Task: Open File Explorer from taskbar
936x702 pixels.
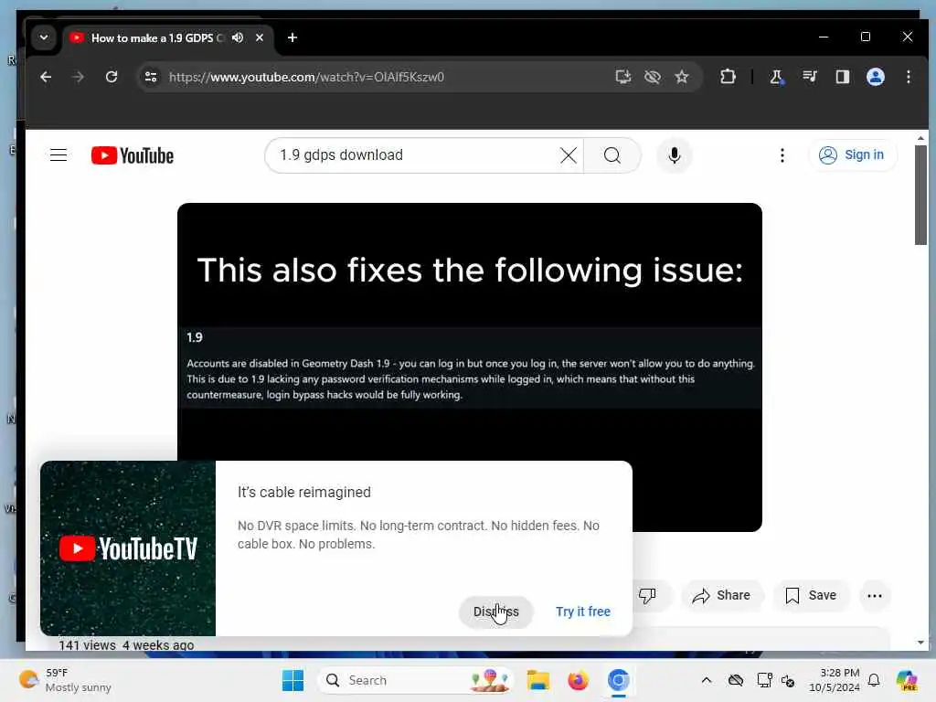Action: pyautogui.click(x=537, y=680)
